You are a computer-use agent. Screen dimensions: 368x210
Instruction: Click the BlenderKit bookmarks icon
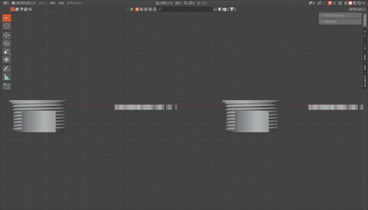tap(220, 9)
